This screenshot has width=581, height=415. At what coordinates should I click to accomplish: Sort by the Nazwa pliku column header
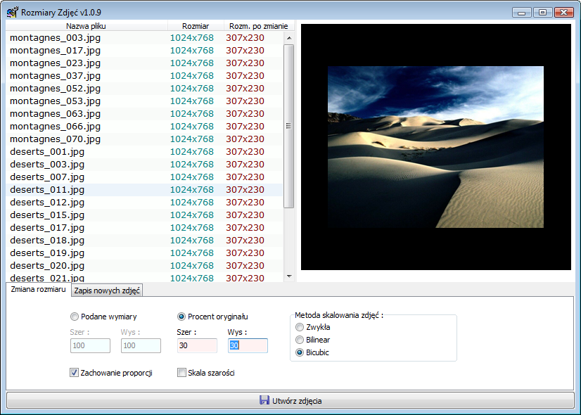coord(86,26)
